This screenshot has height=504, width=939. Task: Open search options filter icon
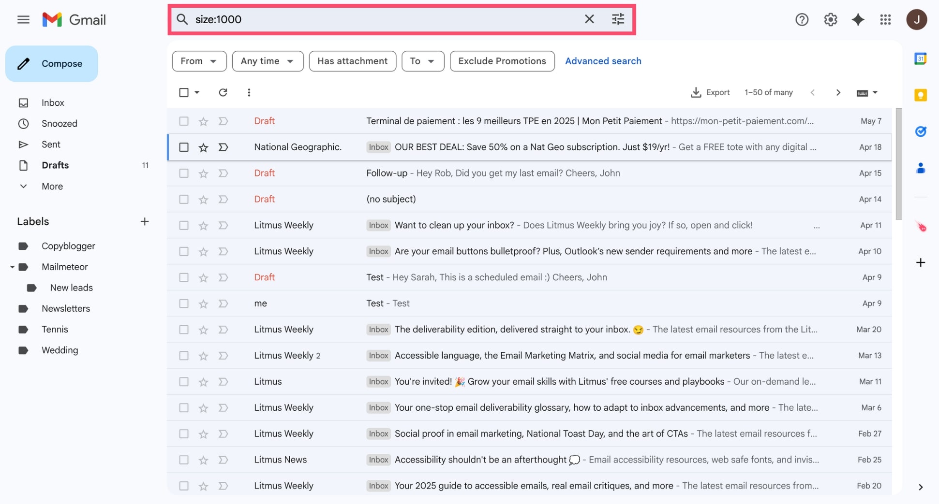tap(618, 19)
